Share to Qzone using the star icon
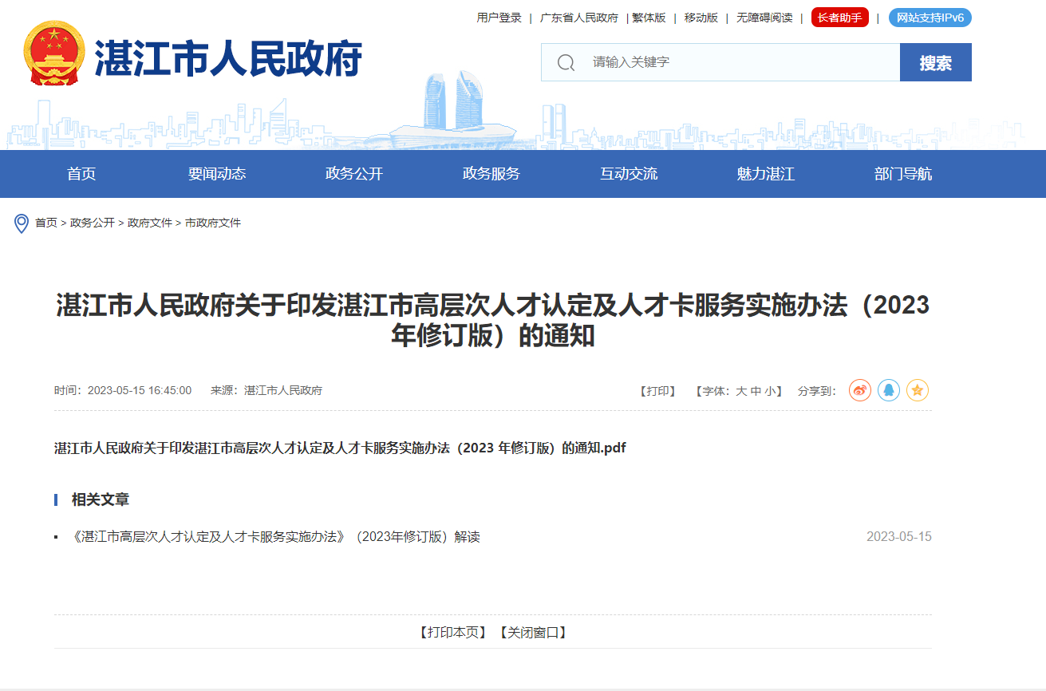 (918, 390)
